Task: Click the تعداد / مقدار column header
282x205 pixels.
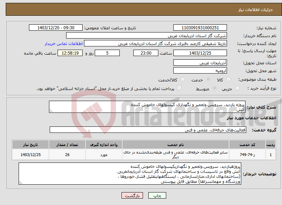Action: point(67,145)
